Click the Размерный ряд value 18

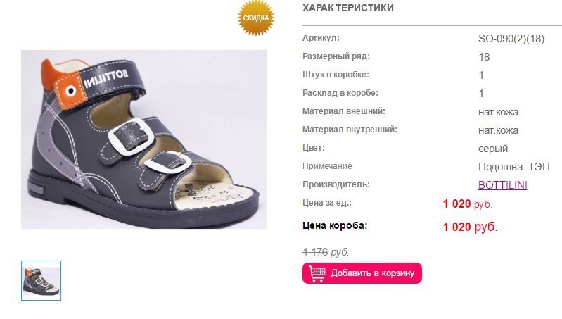484,57
